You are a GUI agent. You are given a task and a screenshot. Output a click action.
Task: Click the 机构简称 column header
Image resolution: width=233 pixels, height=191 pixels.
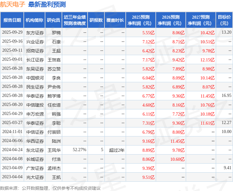[34, 20]
